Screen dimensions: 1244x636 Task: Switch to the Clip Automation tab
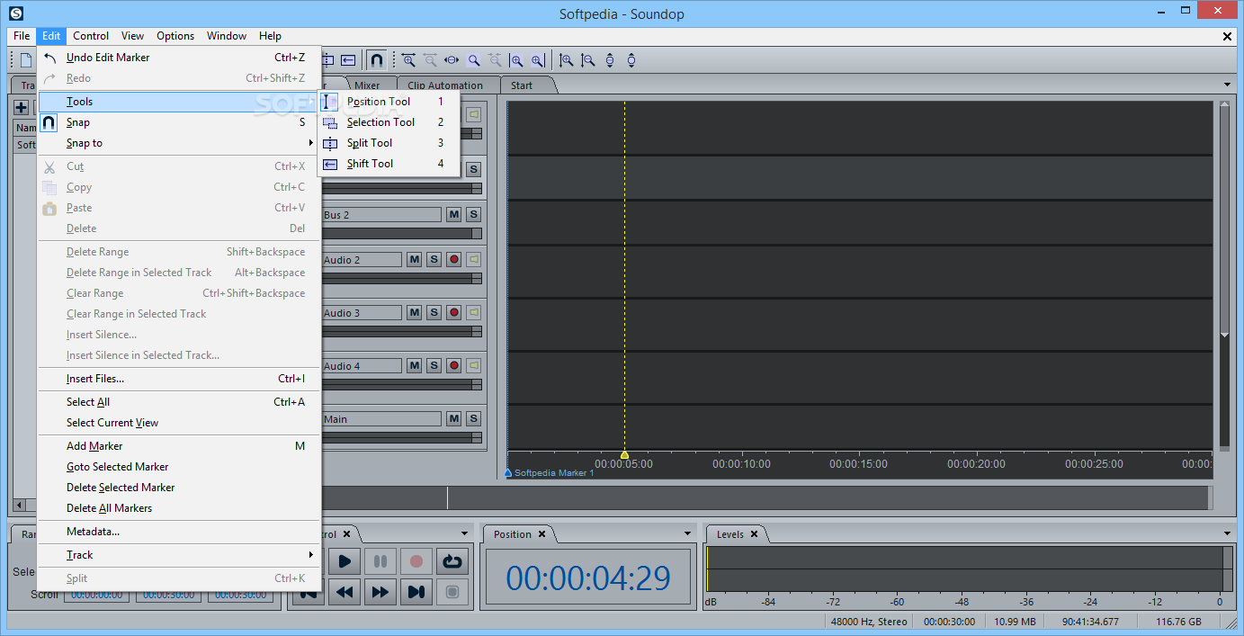pos(445,85)
